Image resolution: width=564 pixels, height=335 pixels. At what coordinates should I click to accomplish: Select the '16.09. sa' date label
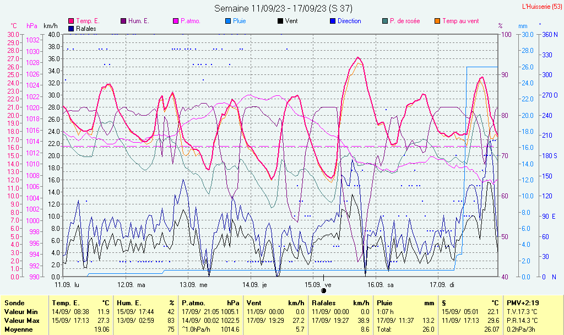(x=381, y=285)
